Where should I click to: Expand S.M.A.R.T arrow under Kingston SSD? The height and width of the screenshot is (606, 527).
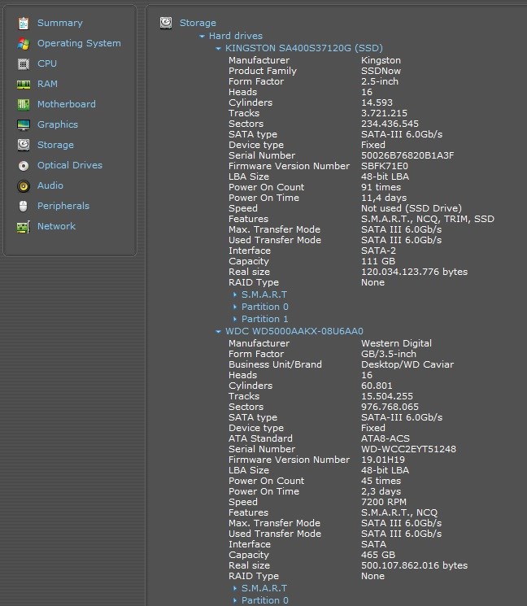tap(235, 294)
